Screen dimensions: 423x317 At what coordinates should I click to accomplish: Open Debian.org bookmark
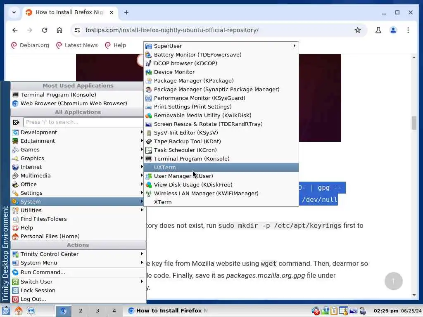[x=30, y=45]
